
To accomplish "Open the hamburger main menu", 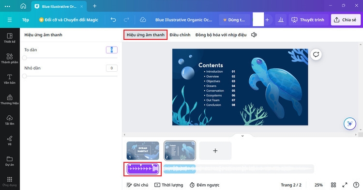I will coord(10,20).
